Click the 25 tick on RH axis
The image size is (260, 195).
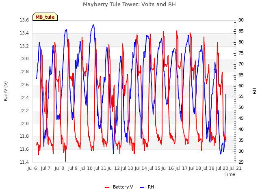click(x=241, y=162)
